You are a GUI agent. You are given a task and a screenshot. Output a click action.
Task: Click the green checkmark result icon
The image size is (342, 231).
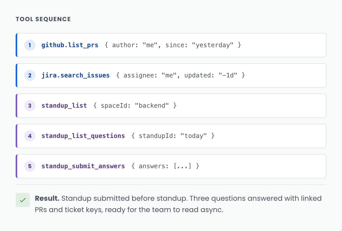(x=23, y=200)
